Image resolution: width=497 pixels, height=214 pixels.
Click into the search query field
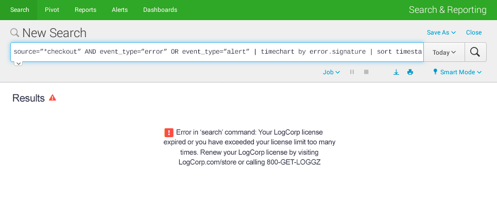(217, 52)
